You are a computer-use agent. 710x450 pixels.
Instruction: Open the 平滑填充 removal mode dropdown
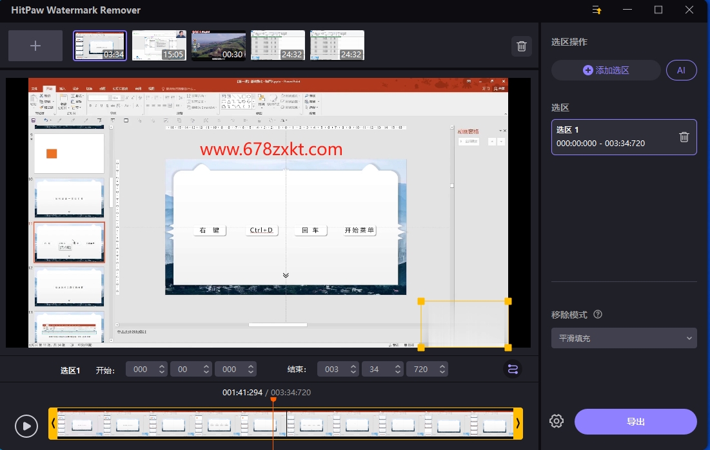[624, 338]
